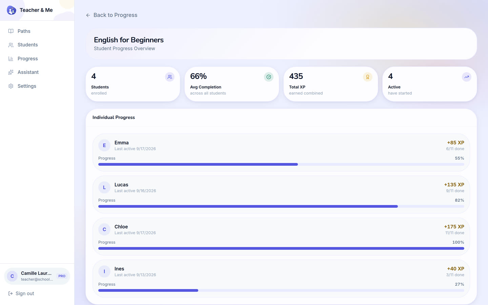Image resolution: width=488 pixels, height=305 pixels.
Task: Click the Avg Completion checkmark icon
Action: click(x=269, y=77)
